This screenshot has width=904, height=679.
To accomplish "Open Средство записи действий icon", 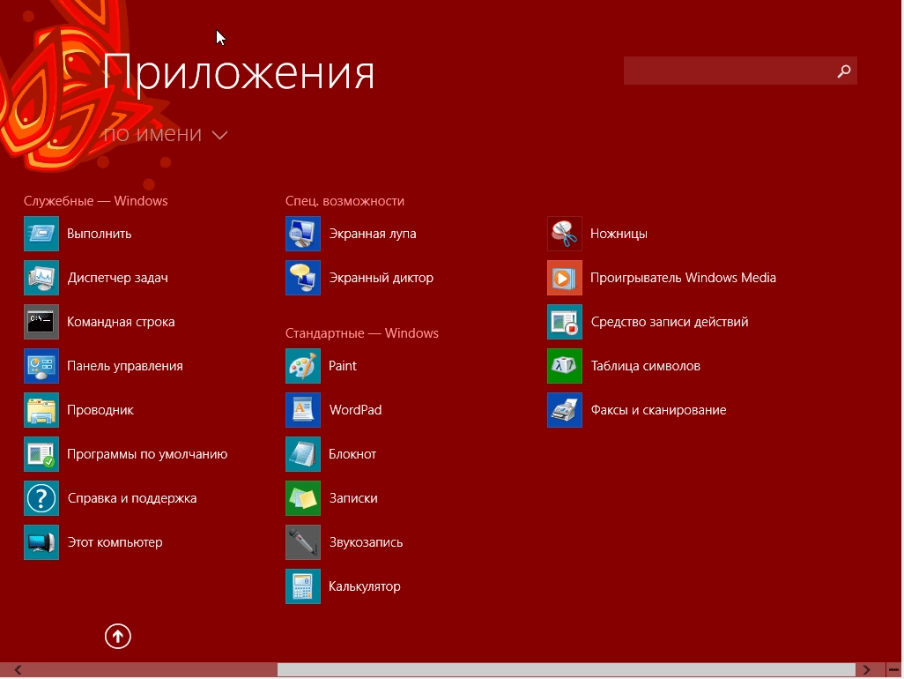I will tap(565, 322).
